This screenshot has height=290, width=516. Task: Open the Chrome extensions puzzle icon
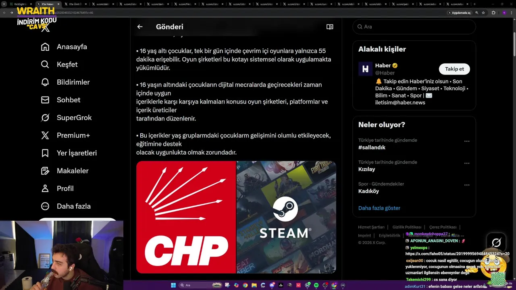[x=493, y=12]
